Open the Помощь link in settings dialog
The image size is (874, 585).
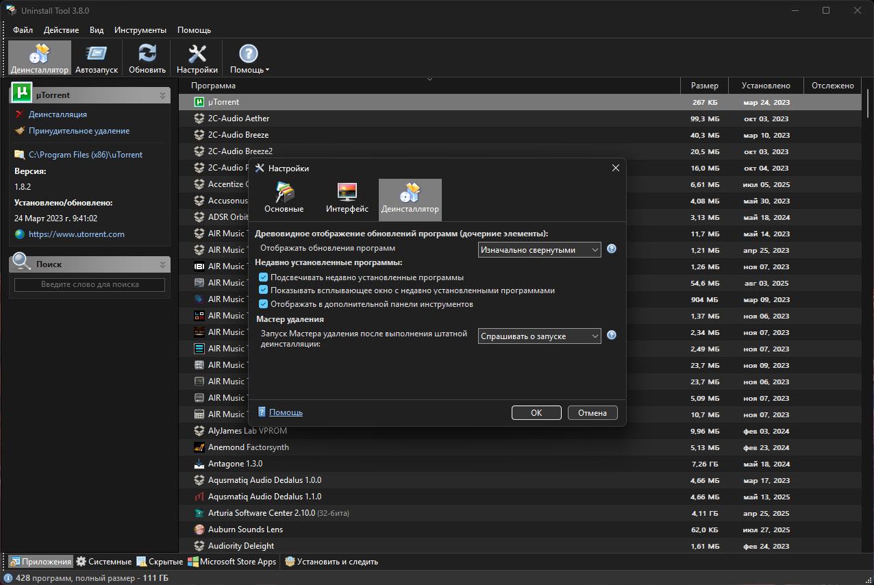click(x=286, y=412)
